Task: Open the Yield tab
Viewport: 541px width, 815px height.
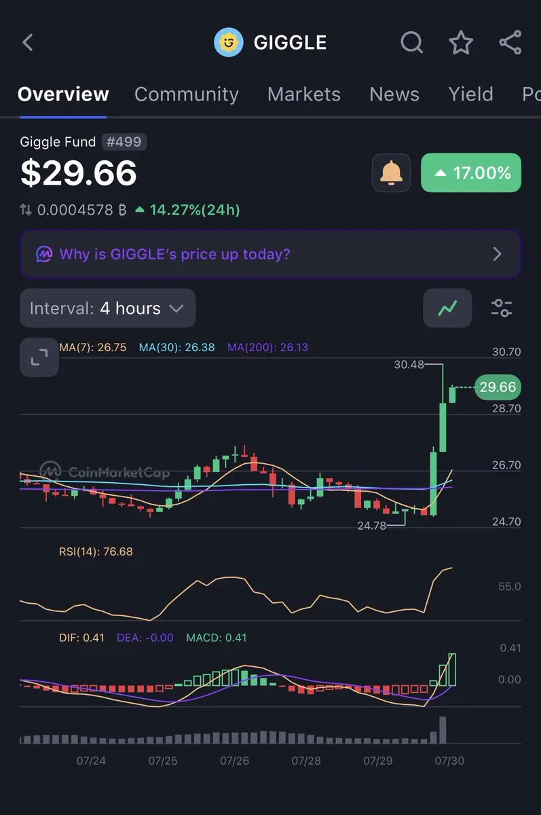Action: point(471,94)
